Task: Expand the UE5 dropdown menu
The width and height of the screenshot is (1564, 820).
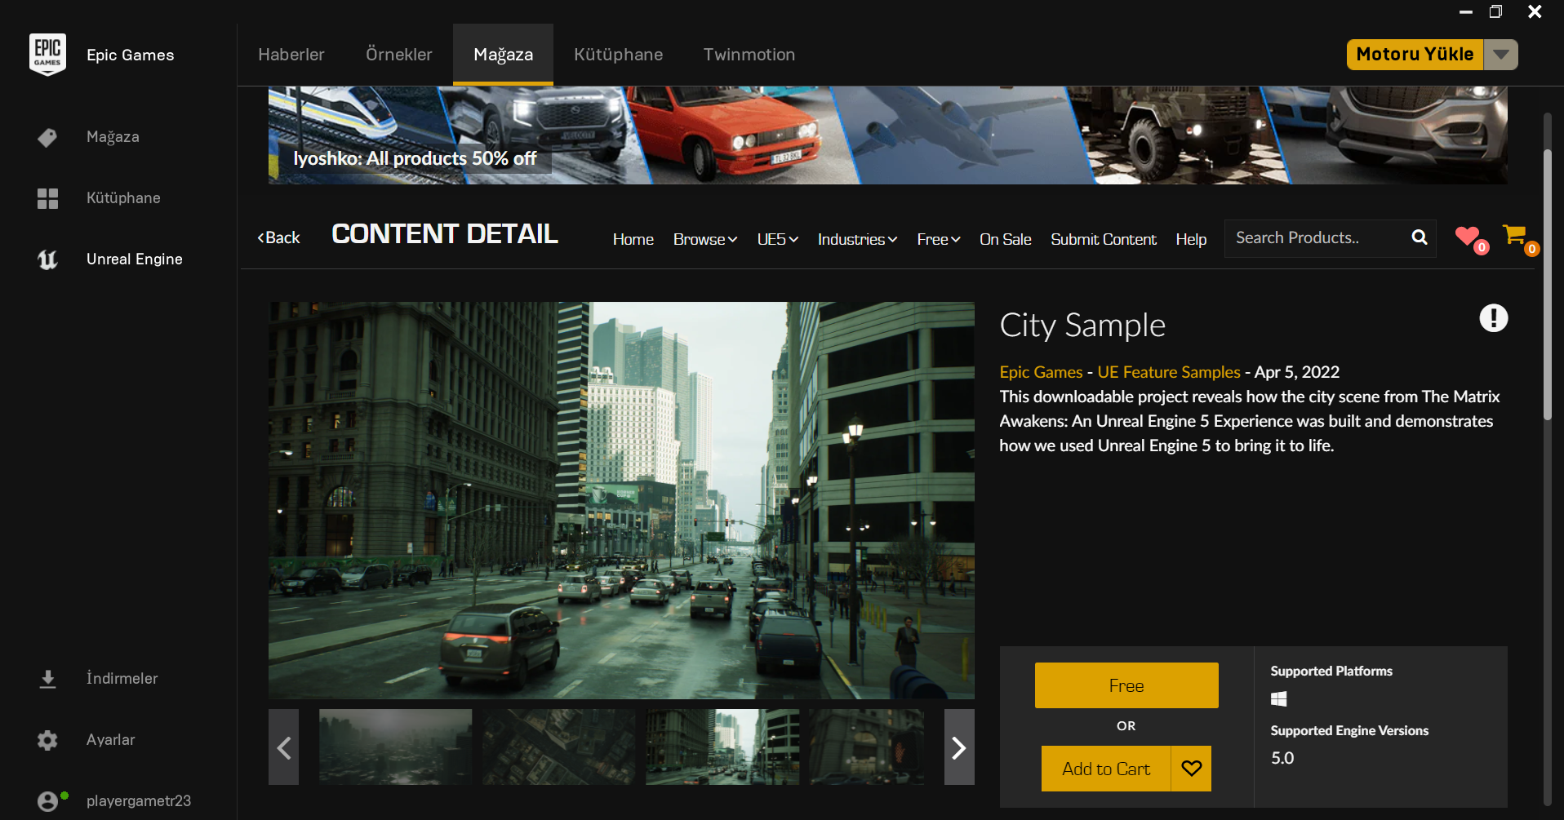Action: click(777, 239)
